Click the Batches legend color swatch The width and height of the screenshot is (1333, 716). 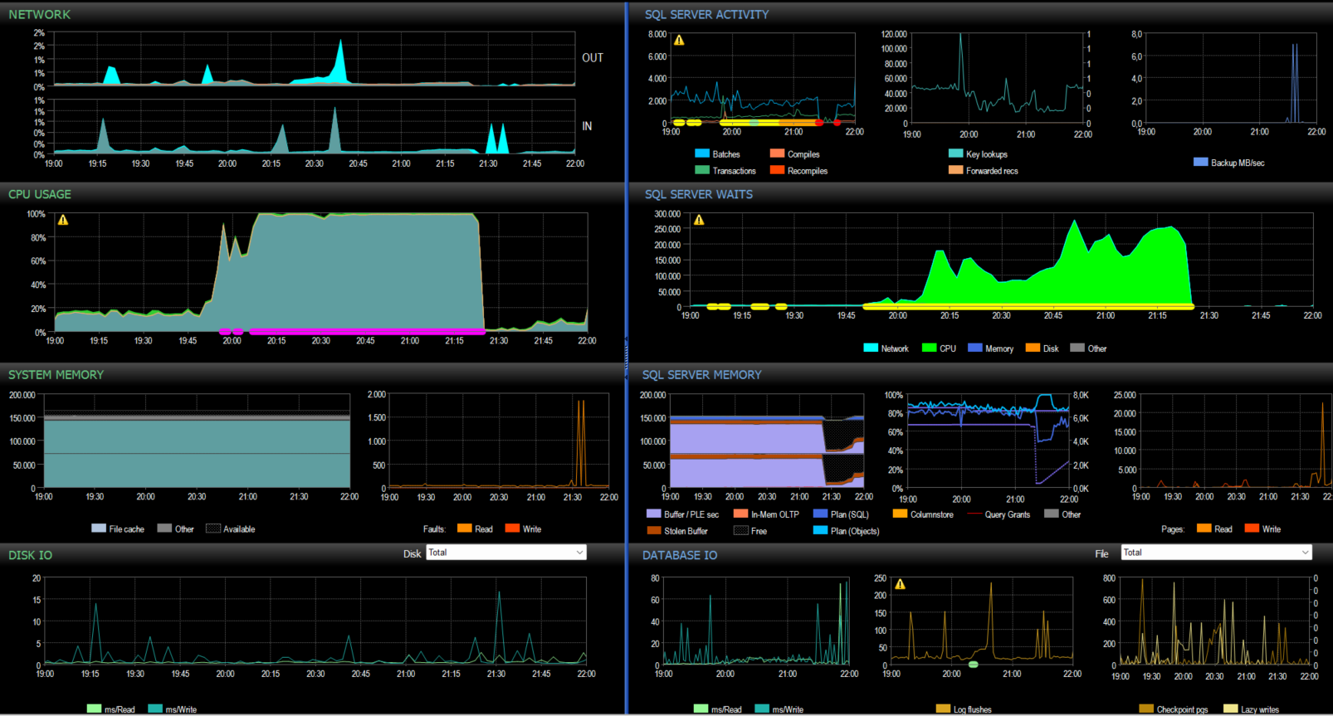point(702,153)
